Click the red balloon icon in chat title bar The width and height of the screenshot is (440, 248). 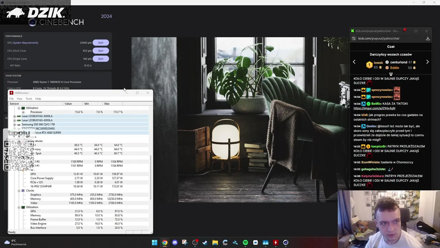(405, 30)
